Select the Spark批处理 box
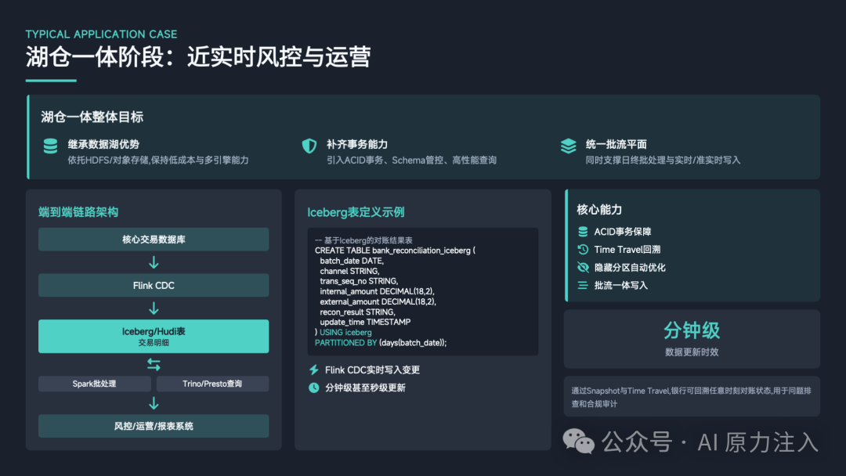Image resolution: width=846 pixels, height=476 pixels. click(x=95, y=384)
